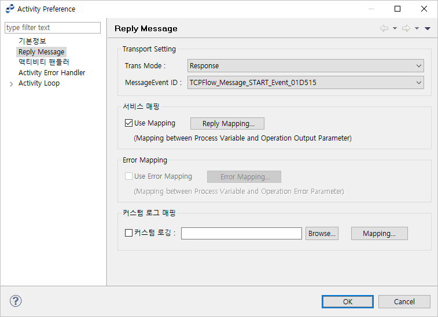Select 기본정보 in the preference tree

point(32,41)
